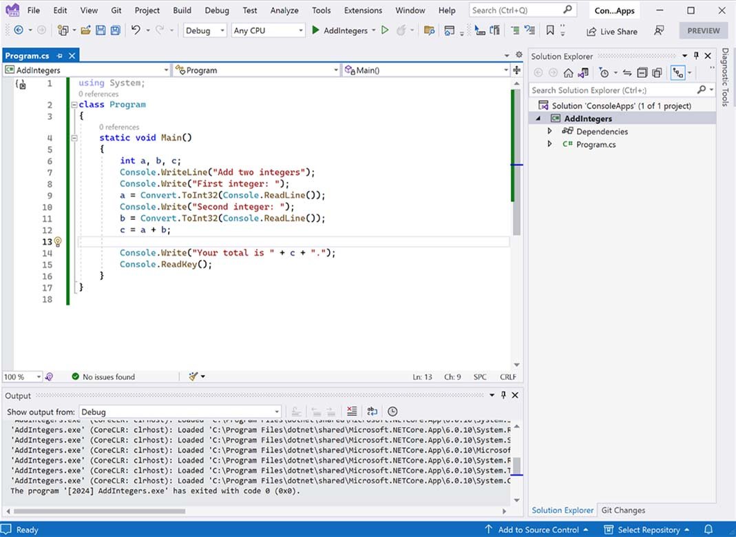Click the lightbulb quick actions icon on line 13
This screenshot has height=537, width=736.
[x=58, y=242]
